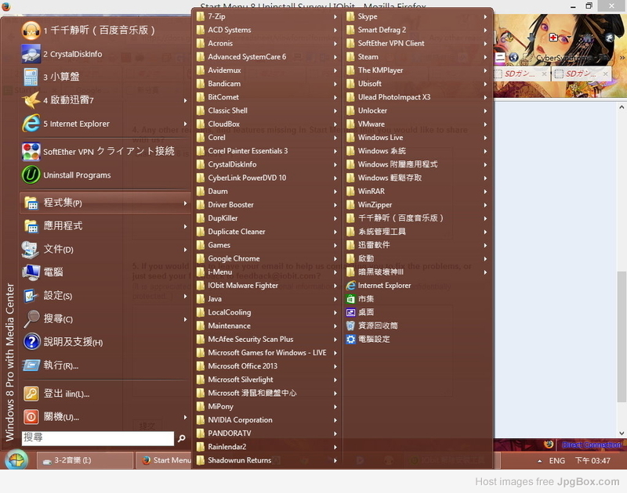Click the search magnifier icon beside search box
The height and width of the screenshot is (493, 627).
coord(182,439)
